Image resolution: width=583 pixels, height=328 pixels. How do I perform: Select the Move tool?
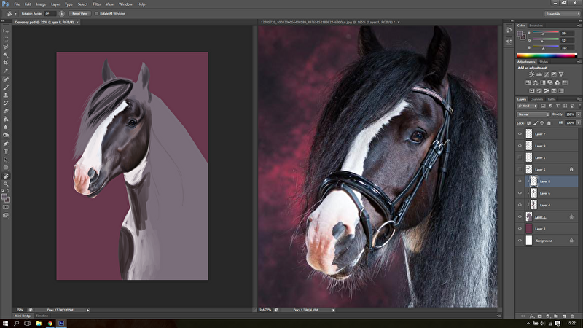pyautogui.click(x=6, y=31)
